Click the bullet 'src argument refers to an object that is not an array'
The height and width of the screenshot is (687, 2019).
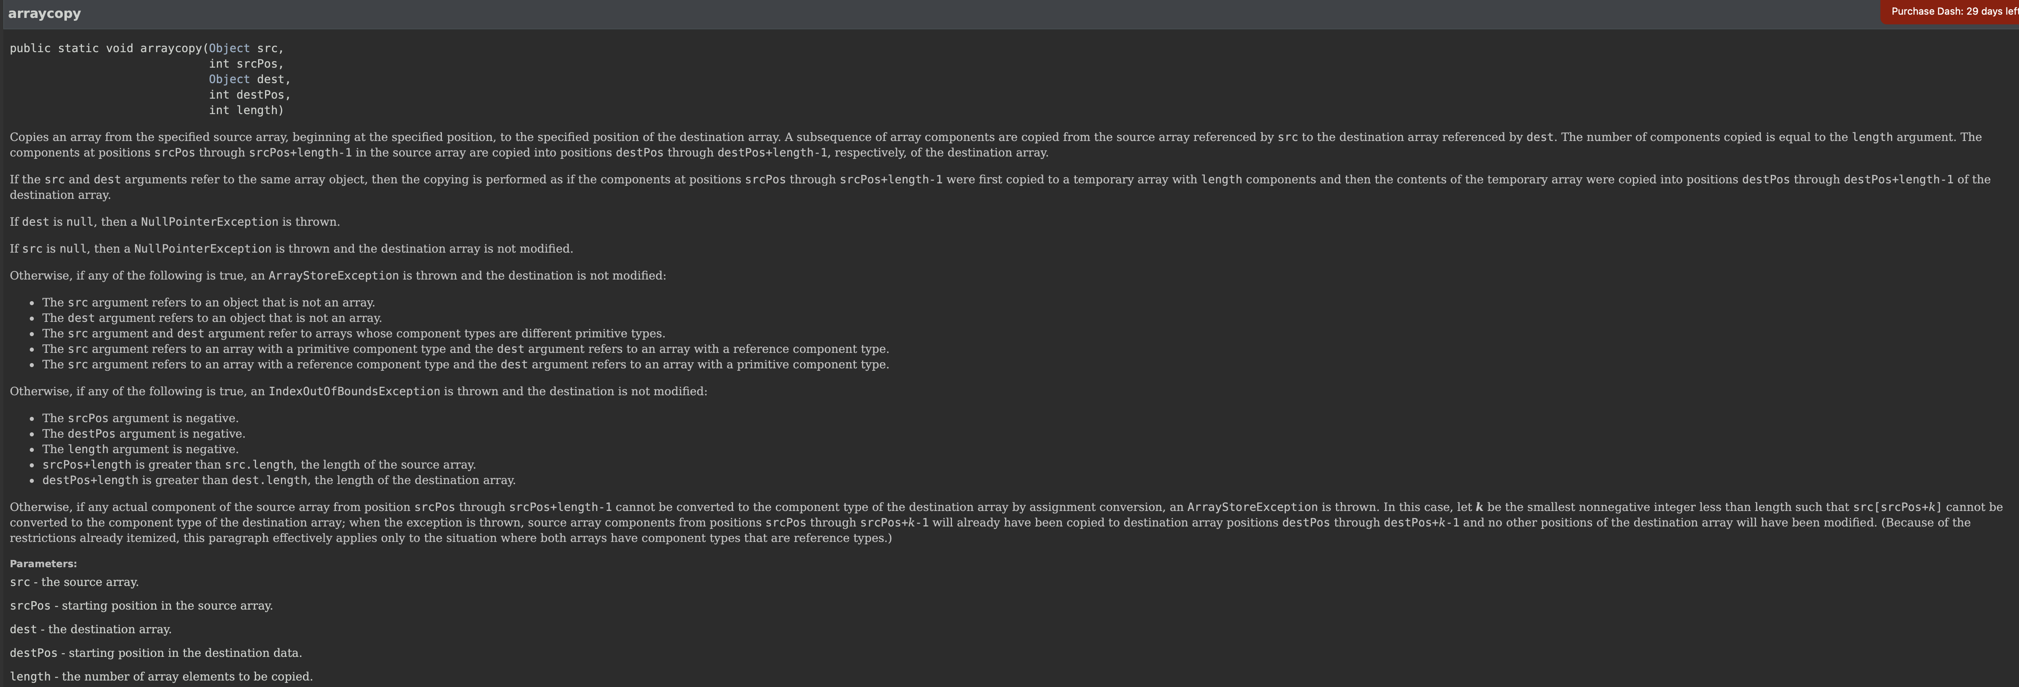[x=208, y=302]
